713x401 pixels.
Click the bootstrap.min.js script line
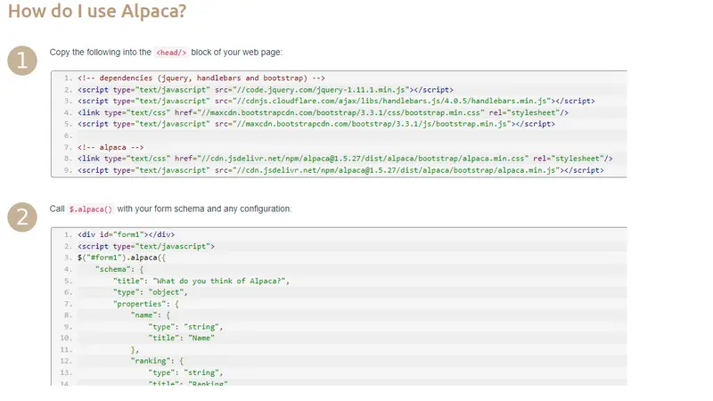pos(316,124)
